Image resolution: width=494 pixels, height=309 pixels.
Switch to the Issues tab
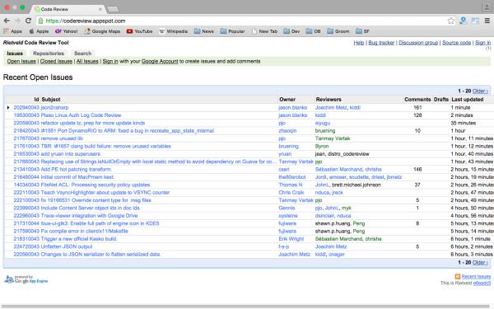coord(15,54)
